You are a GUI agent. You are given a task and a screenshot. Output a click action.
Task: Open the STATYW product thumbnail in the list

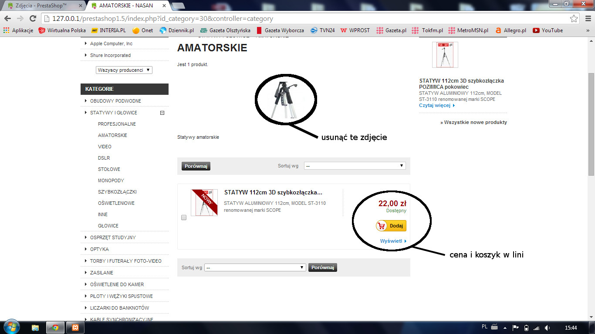[x=204, y=203]
